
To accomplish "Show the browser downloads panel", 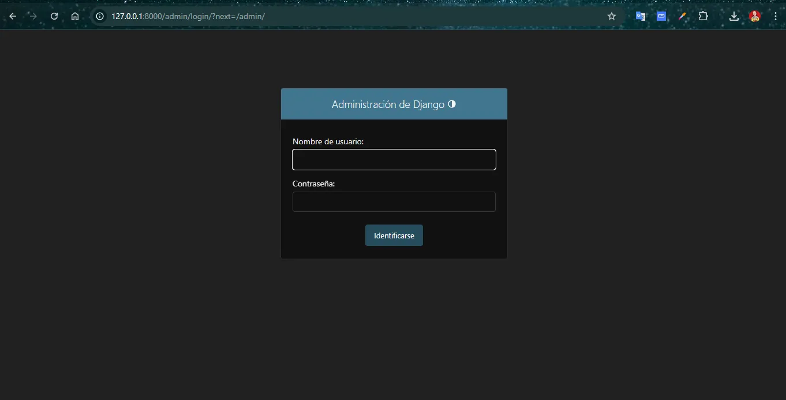I will 734,16.
